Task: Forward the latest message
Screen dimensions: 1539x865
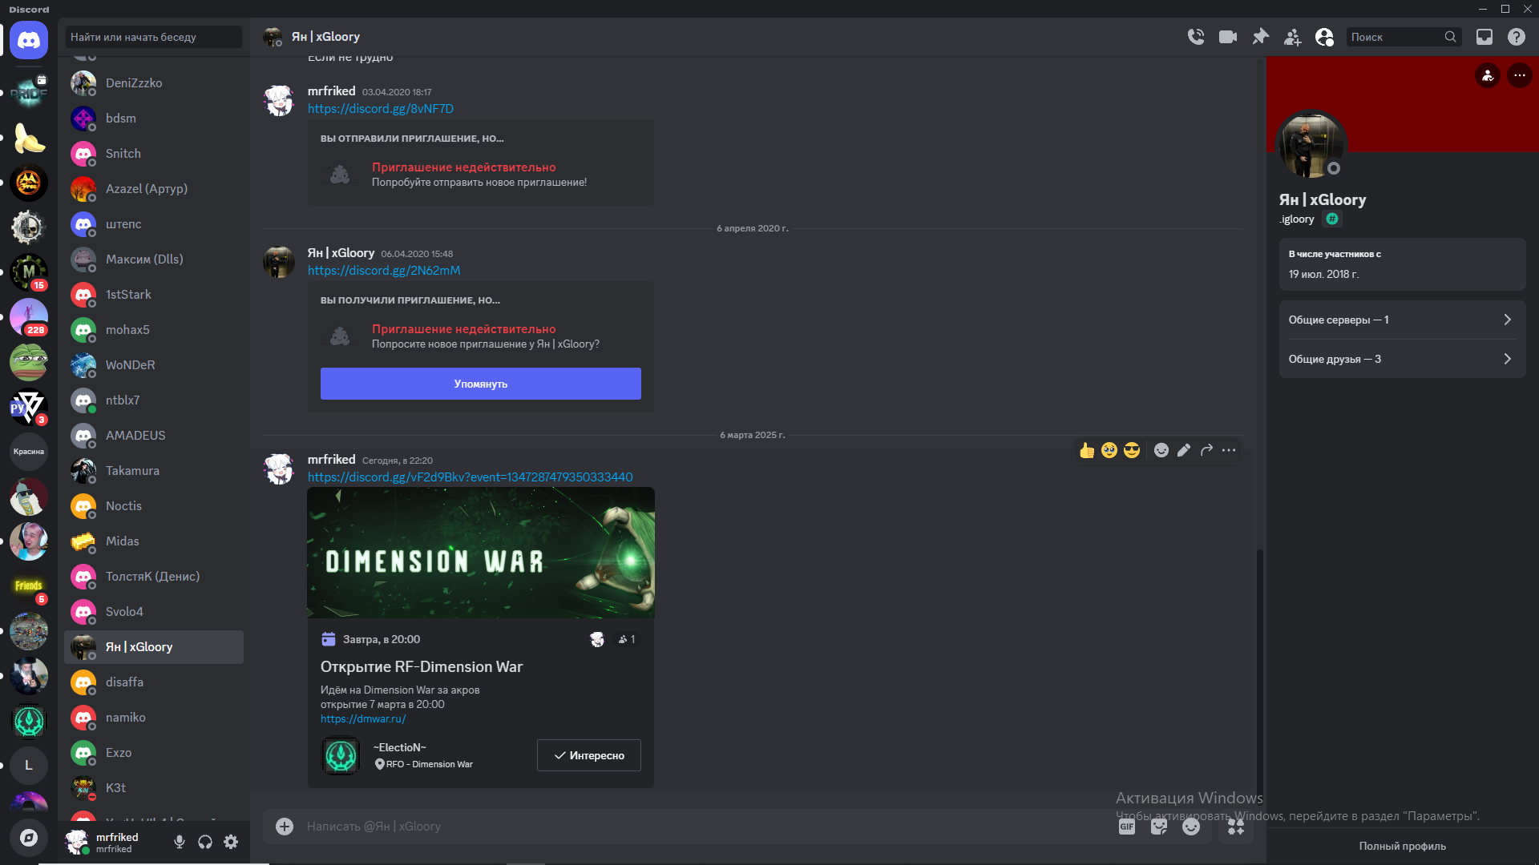Action: [x=1206, y=450]
